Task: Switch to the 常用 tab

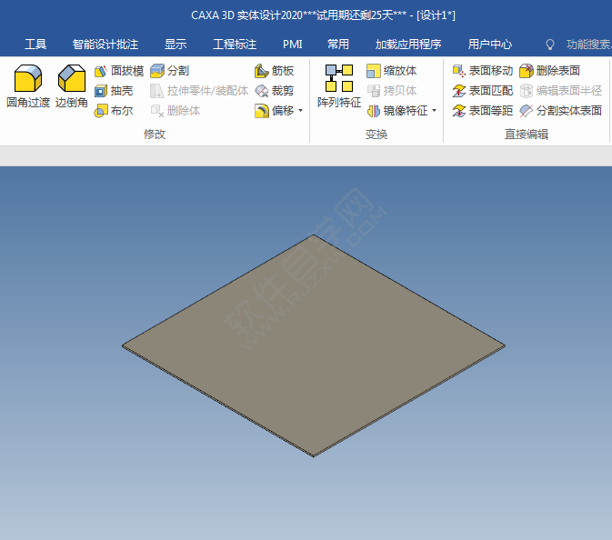Action: pos(338,44)
